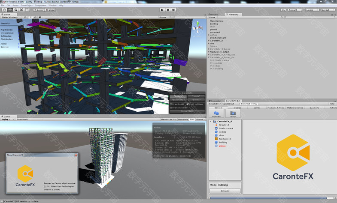Open Scene view Gizmos dropdown
The height and width of the screenshot is (203, 337).
(163, 17)
